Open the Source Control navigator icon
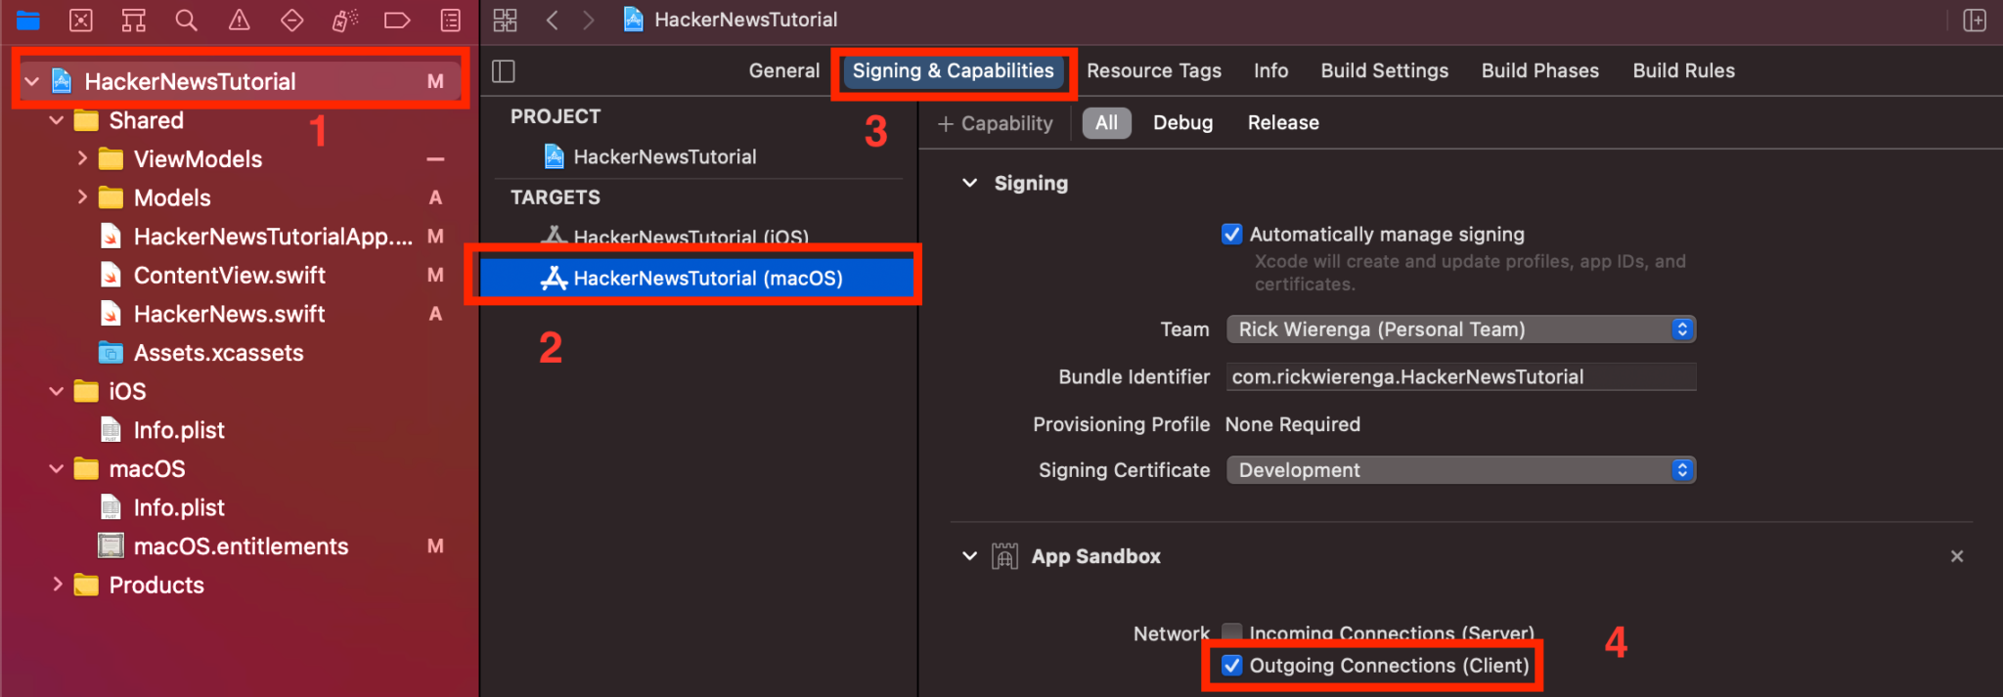 click(x=81, y=20)
